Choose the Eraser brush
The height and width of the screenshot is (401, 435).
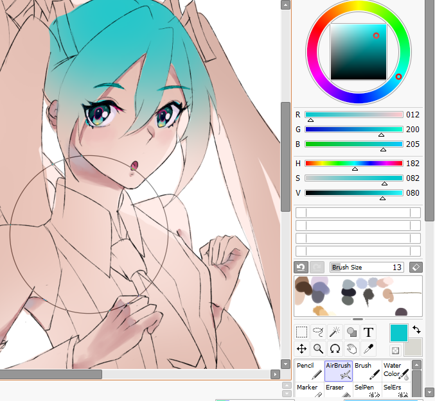[339, 390]
